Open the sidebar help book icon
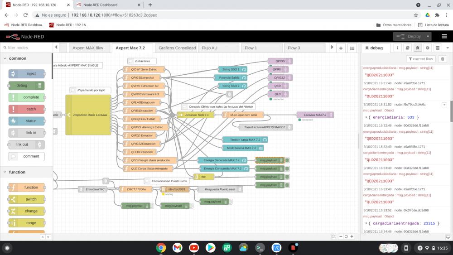 pos(407,48)
